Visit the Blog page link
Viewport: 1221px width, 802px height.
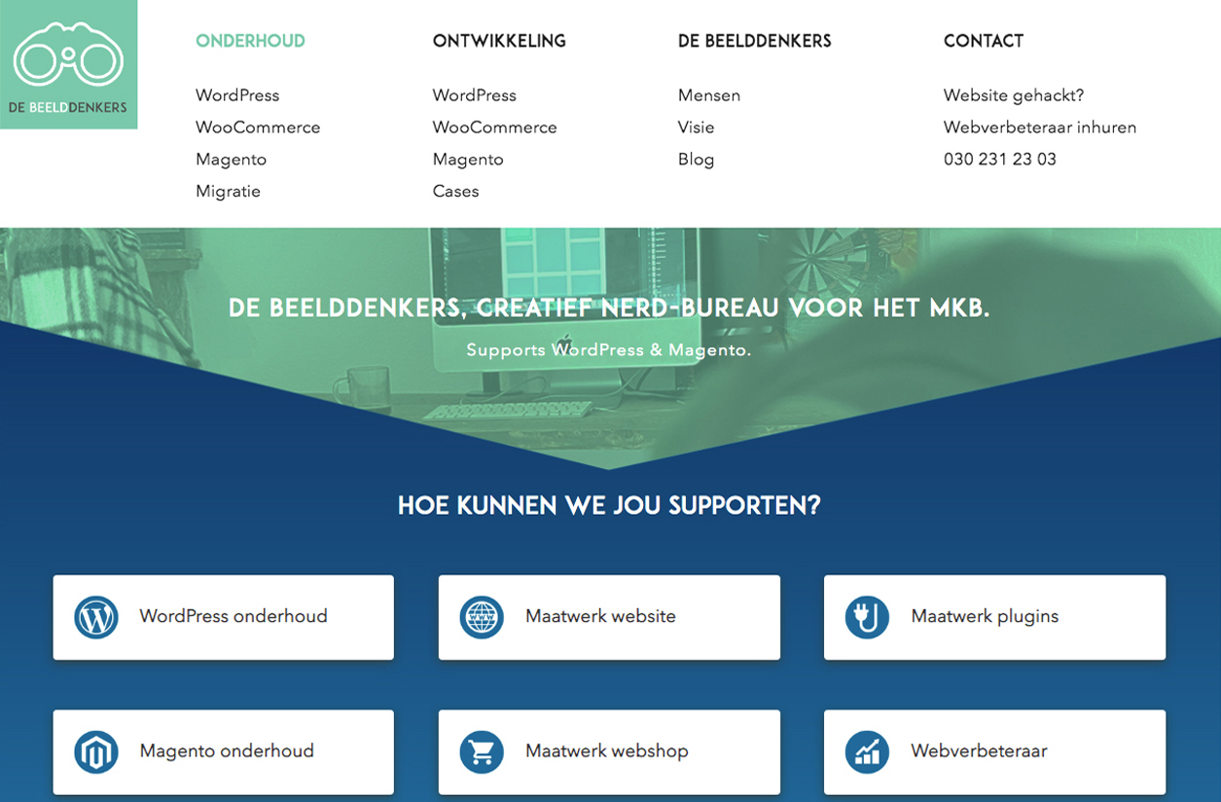tap(696, 159)
